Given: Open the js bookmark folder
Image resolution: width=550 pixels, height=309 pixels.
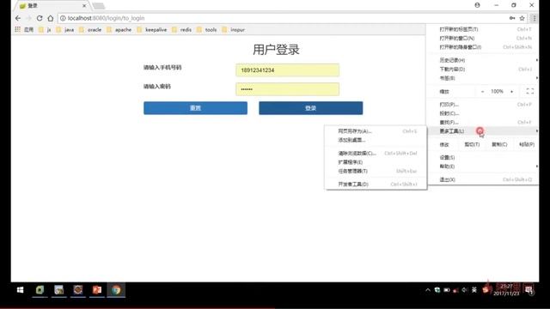Looking at the screenshot, I should [45, 30].
